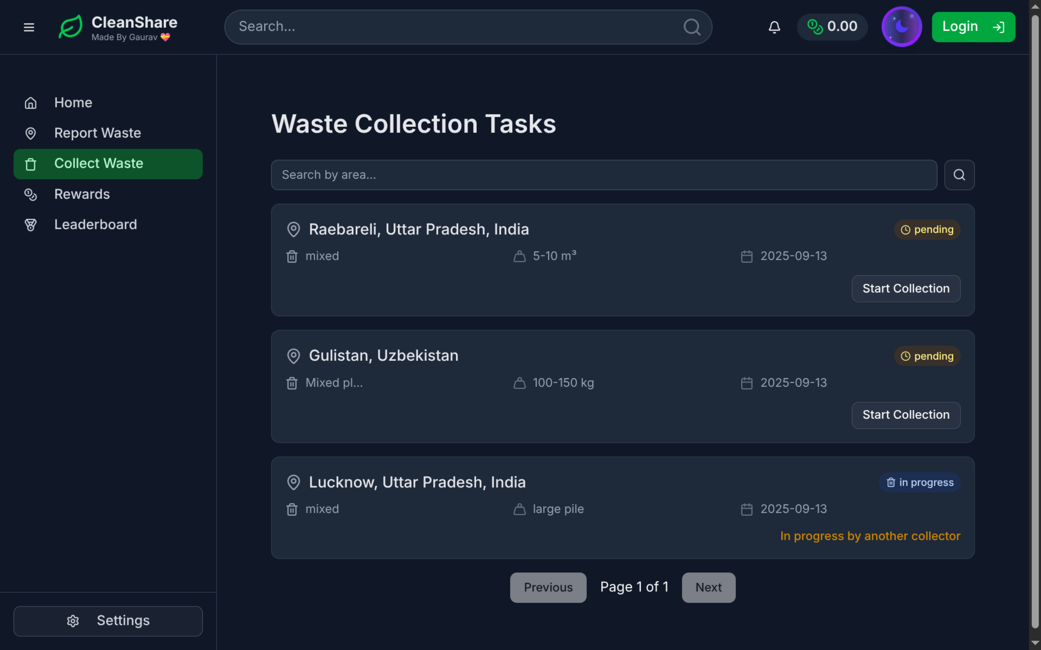1041x650 pixels.
Task: Open the Rewards page
Action: 82,194
